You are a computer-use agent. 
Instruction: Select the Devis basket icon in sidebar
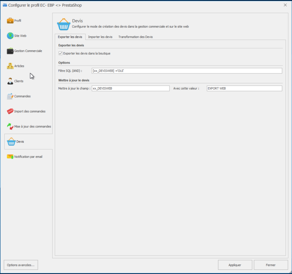11,141
